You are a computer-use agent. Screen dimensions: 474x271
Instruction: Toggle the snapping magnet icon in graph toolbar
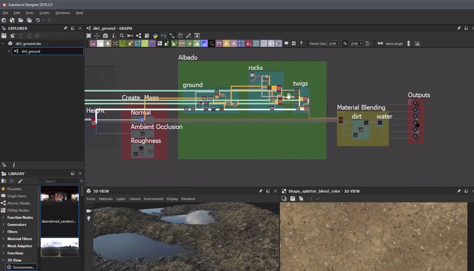(417, 44)
